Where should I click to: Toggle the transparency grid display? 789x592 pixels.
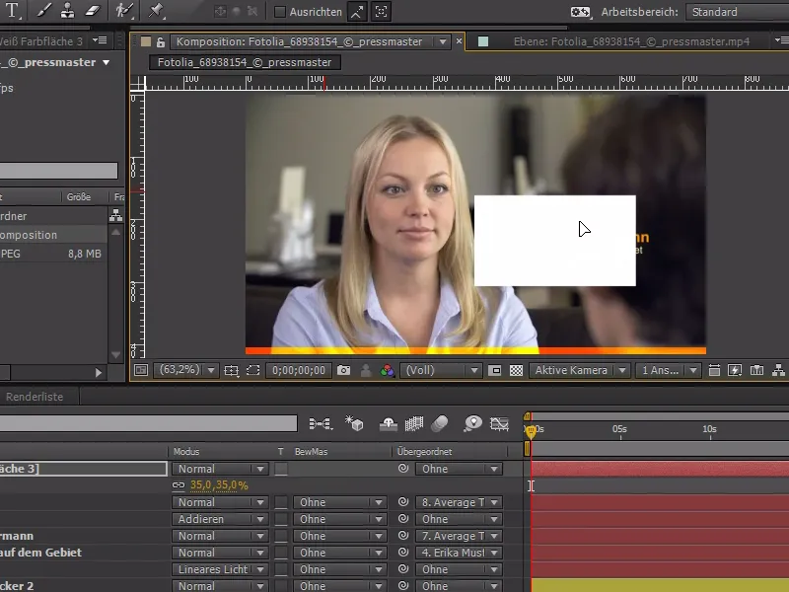click(x=516, y=369)
